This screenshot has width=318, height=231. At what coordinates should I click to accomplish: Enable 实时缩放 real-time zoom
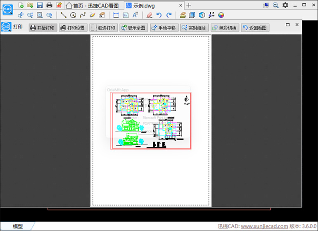point(194,28)
